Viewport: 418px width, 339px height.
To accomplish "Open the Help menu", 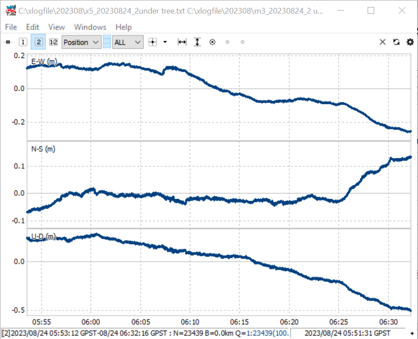I will click(124, 27).
